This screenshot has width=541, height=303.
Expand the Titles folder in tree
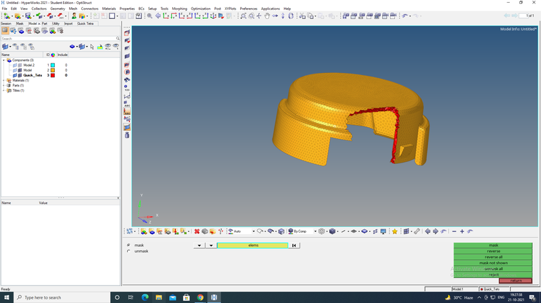click(x=4, y=90)
